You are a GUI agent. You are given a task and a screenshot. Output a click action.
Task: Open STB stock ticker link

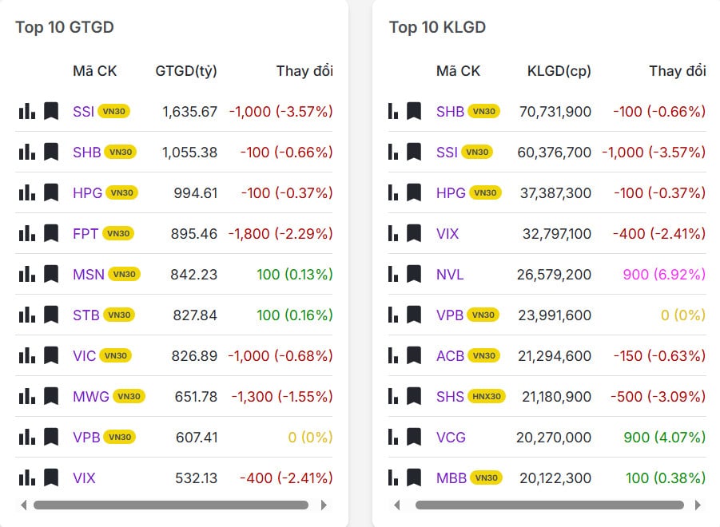(x=86, y=315)
